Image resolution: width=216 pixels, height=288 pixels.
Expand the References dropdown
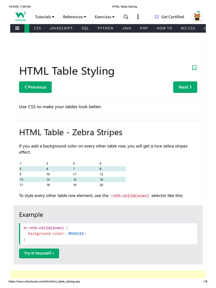click(x=74, y=17)
